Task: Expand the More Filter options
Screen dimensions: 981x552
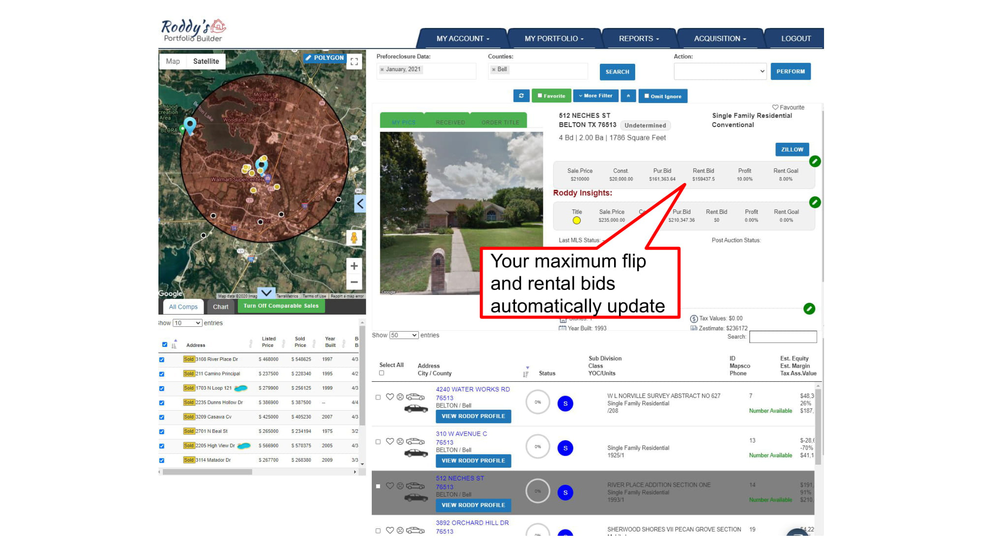Action: 595,96
